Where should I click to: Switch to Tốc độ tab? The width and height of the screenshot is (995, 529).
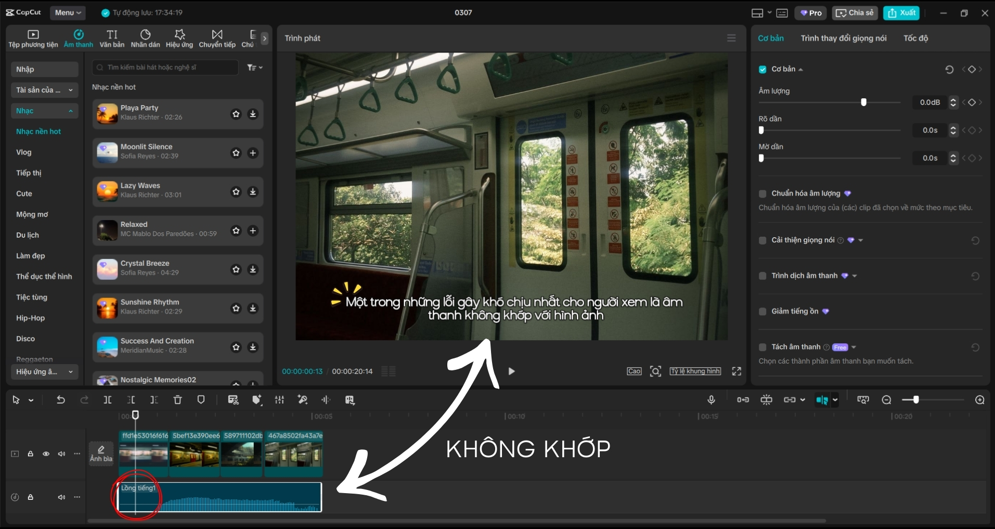point(915,38)
